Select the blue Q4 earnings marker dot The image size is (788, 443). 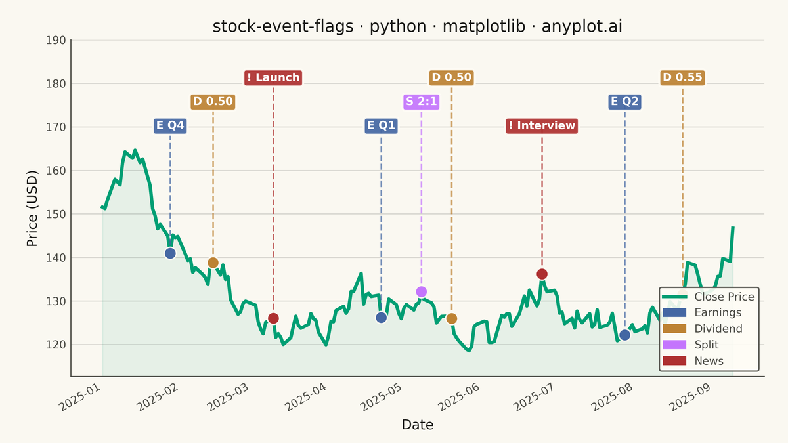[170, 253]
